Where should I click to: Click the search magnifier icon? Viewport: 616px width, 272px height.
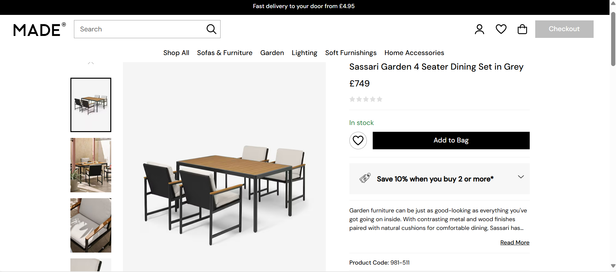211,29
